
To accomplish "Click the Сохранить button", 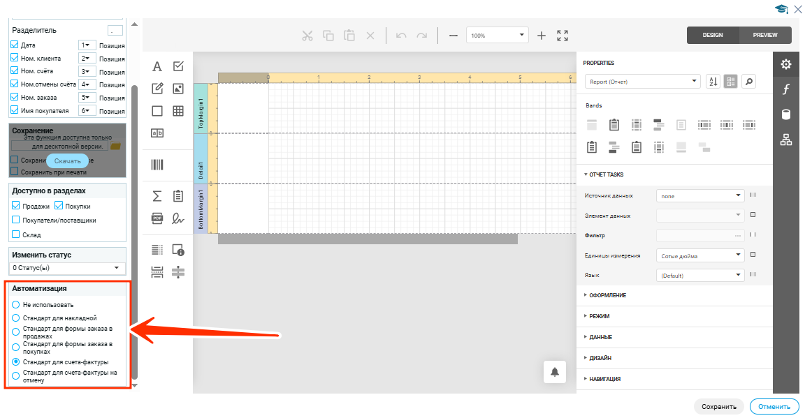I will point(719,407).
